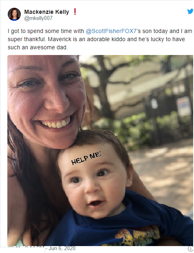Click the baby's face in the photo
The height and width of the screenshot is (253, 194).
pyautogui.click(x=95, y=181)
